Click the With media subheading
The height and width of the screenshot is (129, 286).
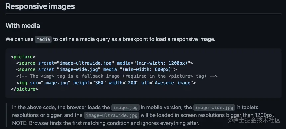pyautogui.click(x=23, y=26)
